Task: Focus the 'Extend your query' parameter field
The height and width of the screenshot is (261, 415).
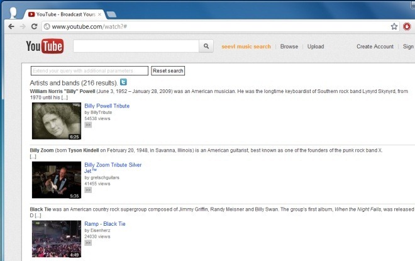Action: (89, 70)
